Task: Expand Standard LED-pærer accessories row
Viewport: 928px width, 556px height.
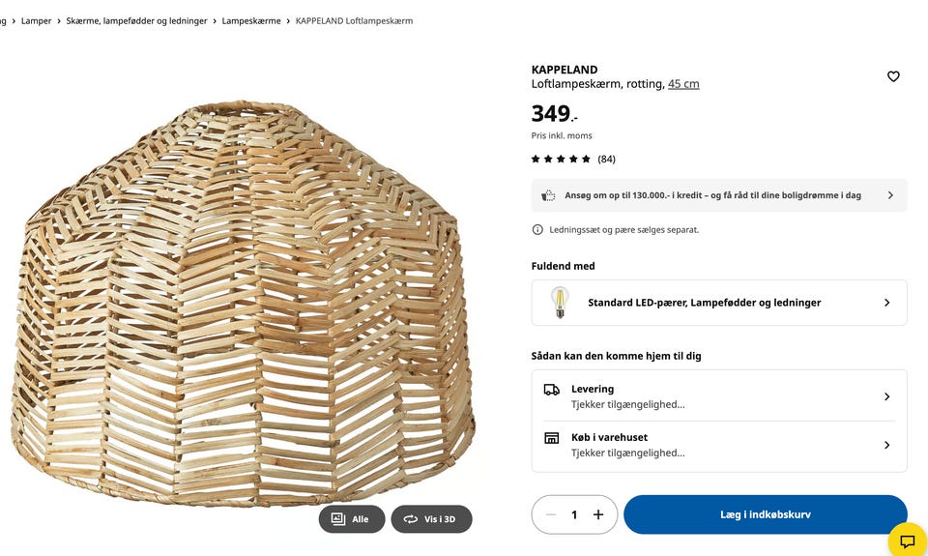Action: point(887,303)
